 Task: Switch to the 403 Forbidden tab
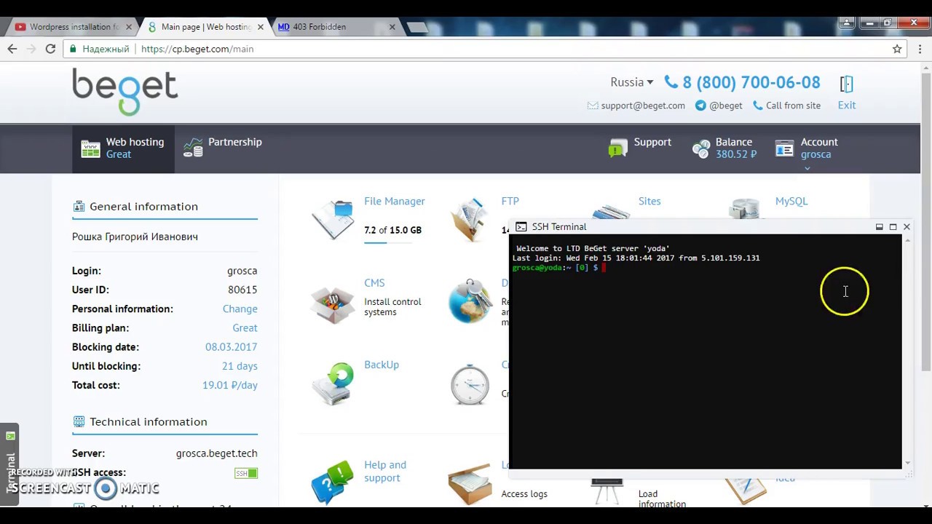[332, 27]
